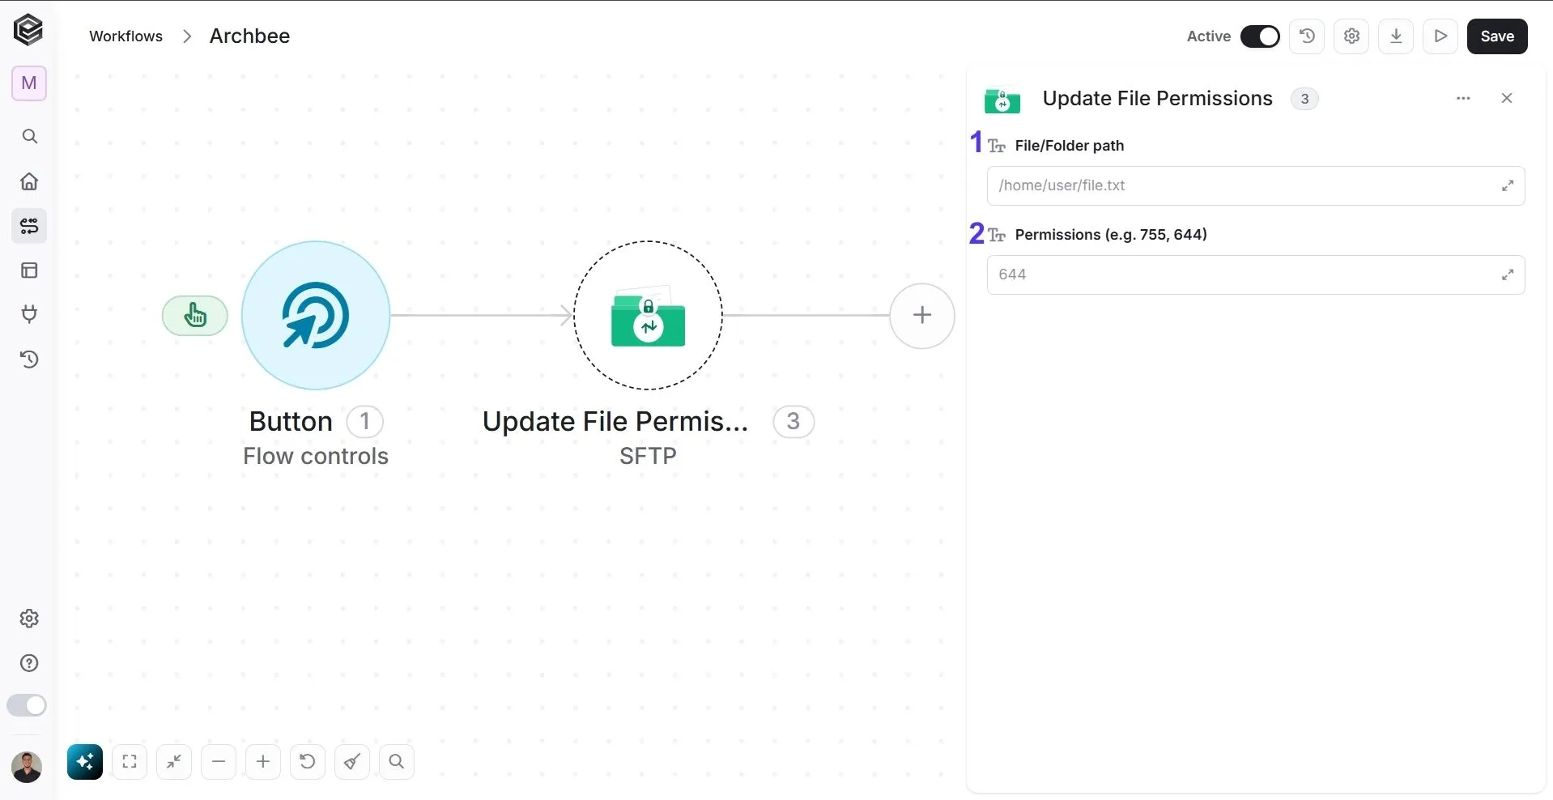Toggle the Active workflow switch
This screenshot has height=800, width=1553.
pyautogui.click(x=1260, y=36)
